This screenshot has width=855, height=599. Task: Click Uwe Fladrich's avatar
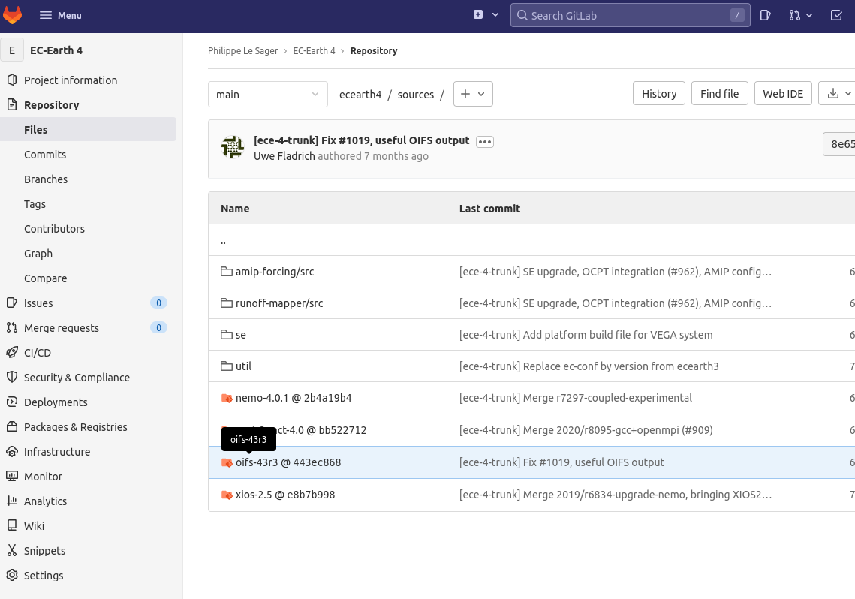coord(232,147)
